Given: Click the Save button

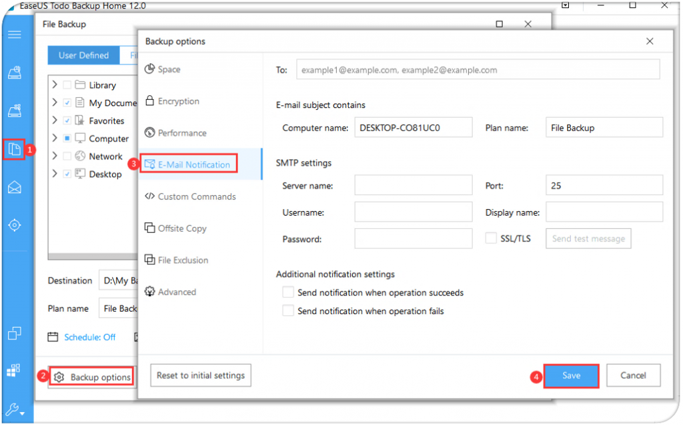Looking at the screenshot, I should click(x=571, y=375).
